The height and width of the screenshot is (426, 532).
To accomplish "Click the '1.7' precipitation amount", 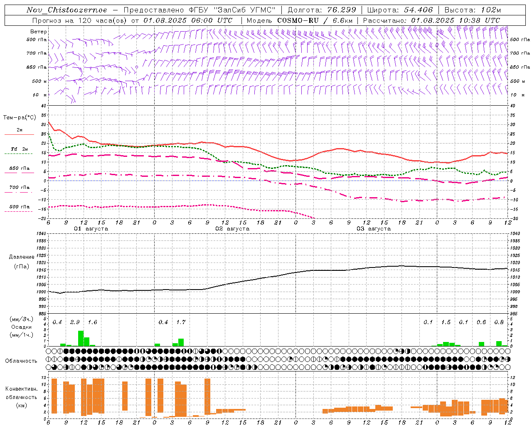I will [x=181, y=322].
